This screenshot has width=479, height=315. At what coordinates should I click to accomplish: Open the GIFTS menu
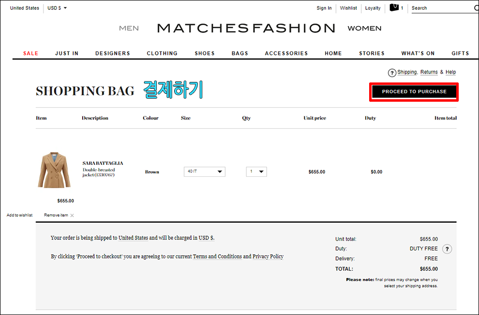tap(460, 53)
